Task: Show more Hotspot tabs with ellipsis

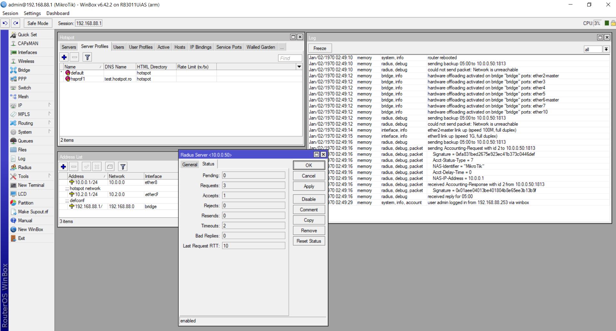Action: click(x=282, y=47)
